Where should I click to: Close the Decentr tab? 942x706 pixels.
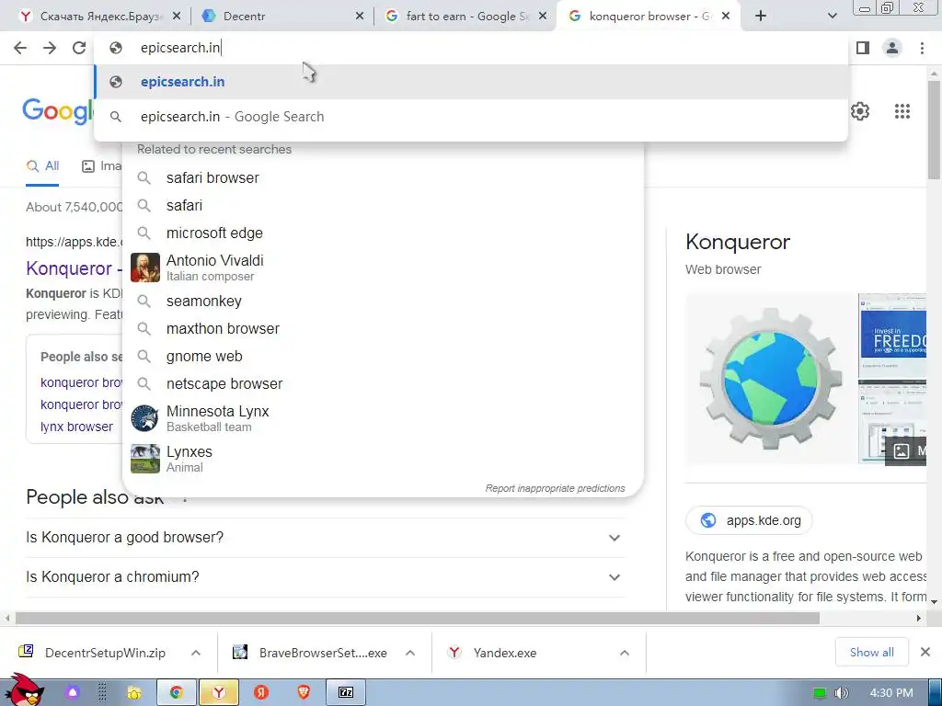click(360, 17)
